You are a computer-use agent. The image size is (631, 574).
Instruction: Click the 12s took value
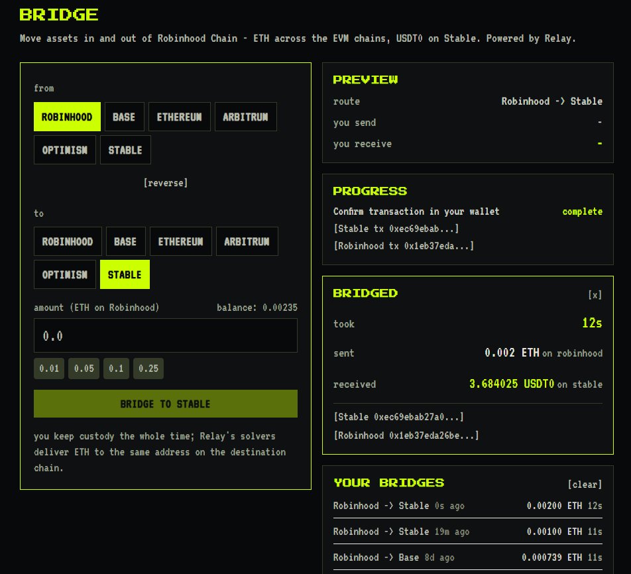click(592, 323)
